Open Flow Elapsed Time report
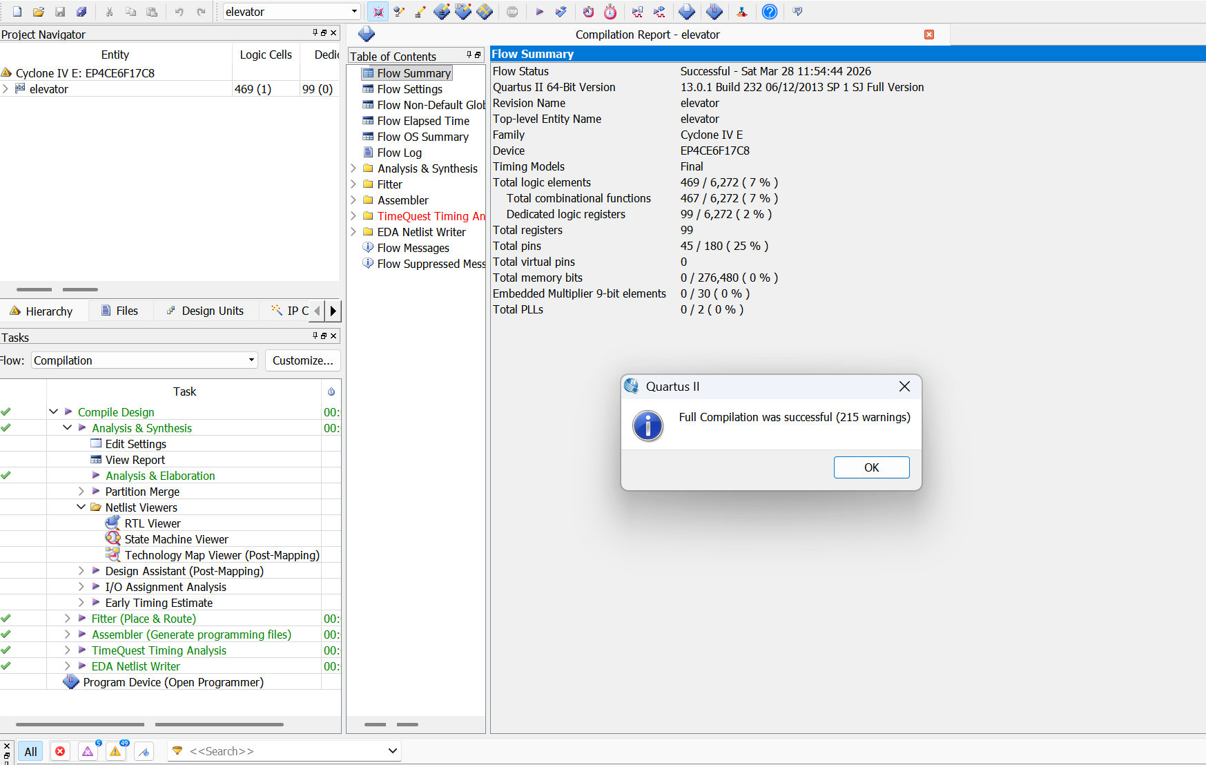The image size is (1206, 765). point(422,121)
